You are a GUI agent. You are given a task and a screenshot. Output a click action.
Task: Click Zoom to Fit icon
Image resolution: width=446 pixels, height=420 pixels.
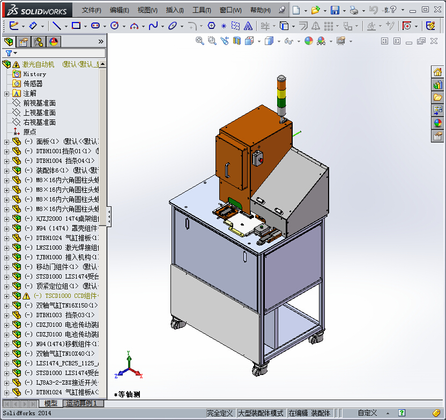(x=199, y=41)
